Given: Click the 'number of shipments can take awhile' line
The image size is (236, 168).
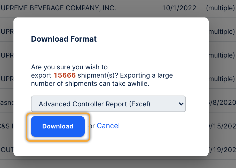Looking at the screenshot, I should (90, 84).
